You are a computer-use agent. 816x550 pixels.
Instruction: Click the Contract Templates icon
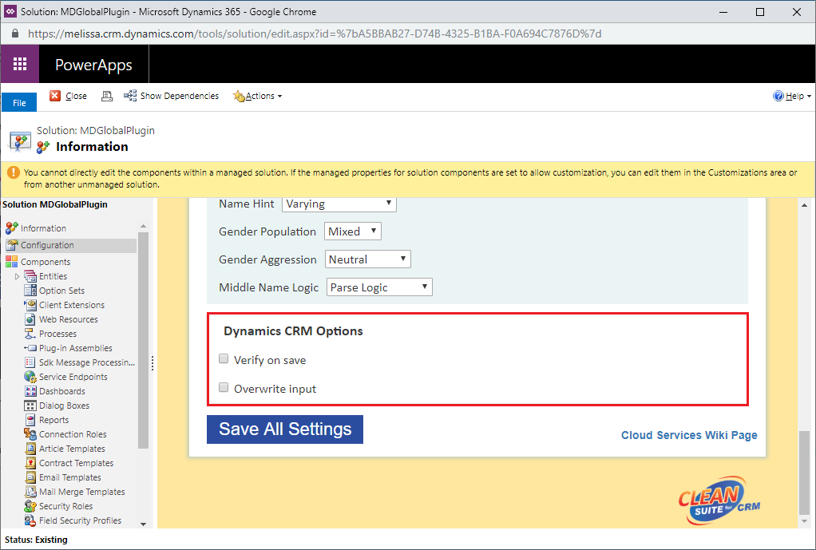click(x=30, y=463)
